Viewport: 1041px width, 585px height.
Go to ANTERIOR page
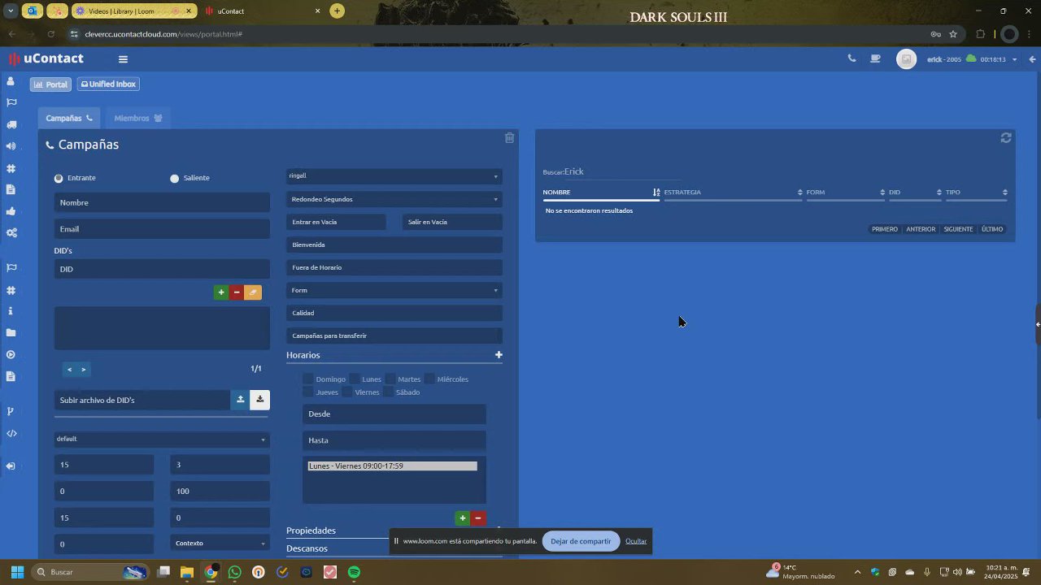pos(921,229)
